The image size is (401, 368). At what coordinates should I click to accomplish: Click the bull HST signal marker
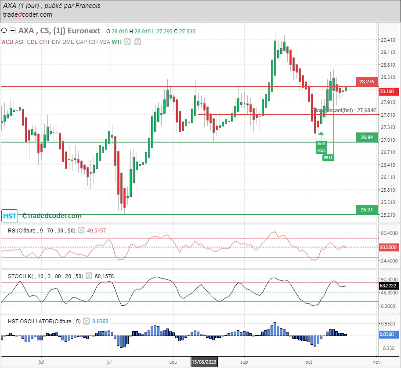[x=322, y=146]
